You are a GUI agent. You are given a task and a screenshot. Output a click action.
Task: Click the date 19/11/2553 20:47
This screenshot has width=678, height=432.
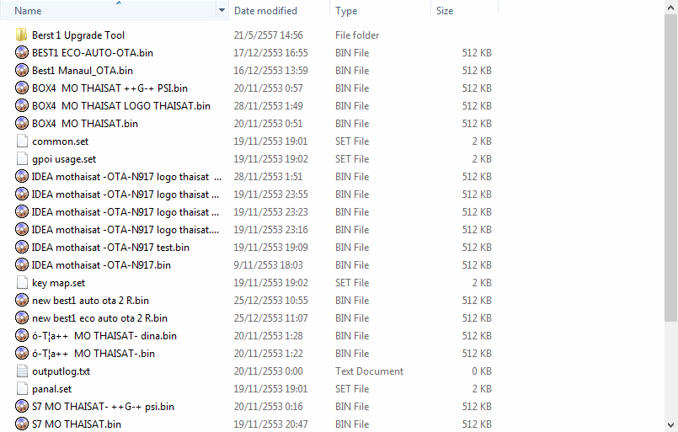point(270,424)
